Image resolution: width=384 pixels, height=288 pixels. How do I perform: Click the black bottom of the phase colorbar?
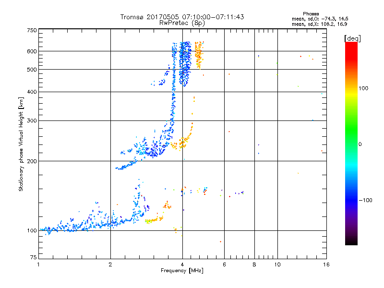pyautogui.click(x=351, y=241)
